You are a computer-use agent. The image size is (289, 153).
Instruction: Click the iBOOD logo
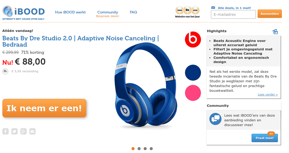coord(23,13)
